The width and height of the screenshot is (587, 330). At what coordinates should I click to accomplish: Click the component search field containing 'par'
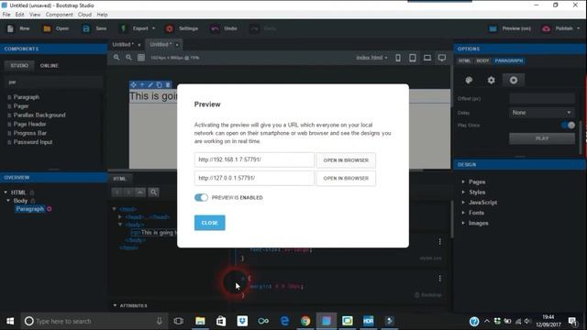[x=53, y=82]
